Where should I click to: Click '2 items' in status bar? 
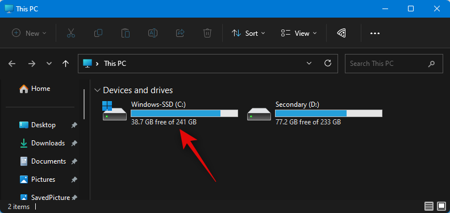(19, 207)
